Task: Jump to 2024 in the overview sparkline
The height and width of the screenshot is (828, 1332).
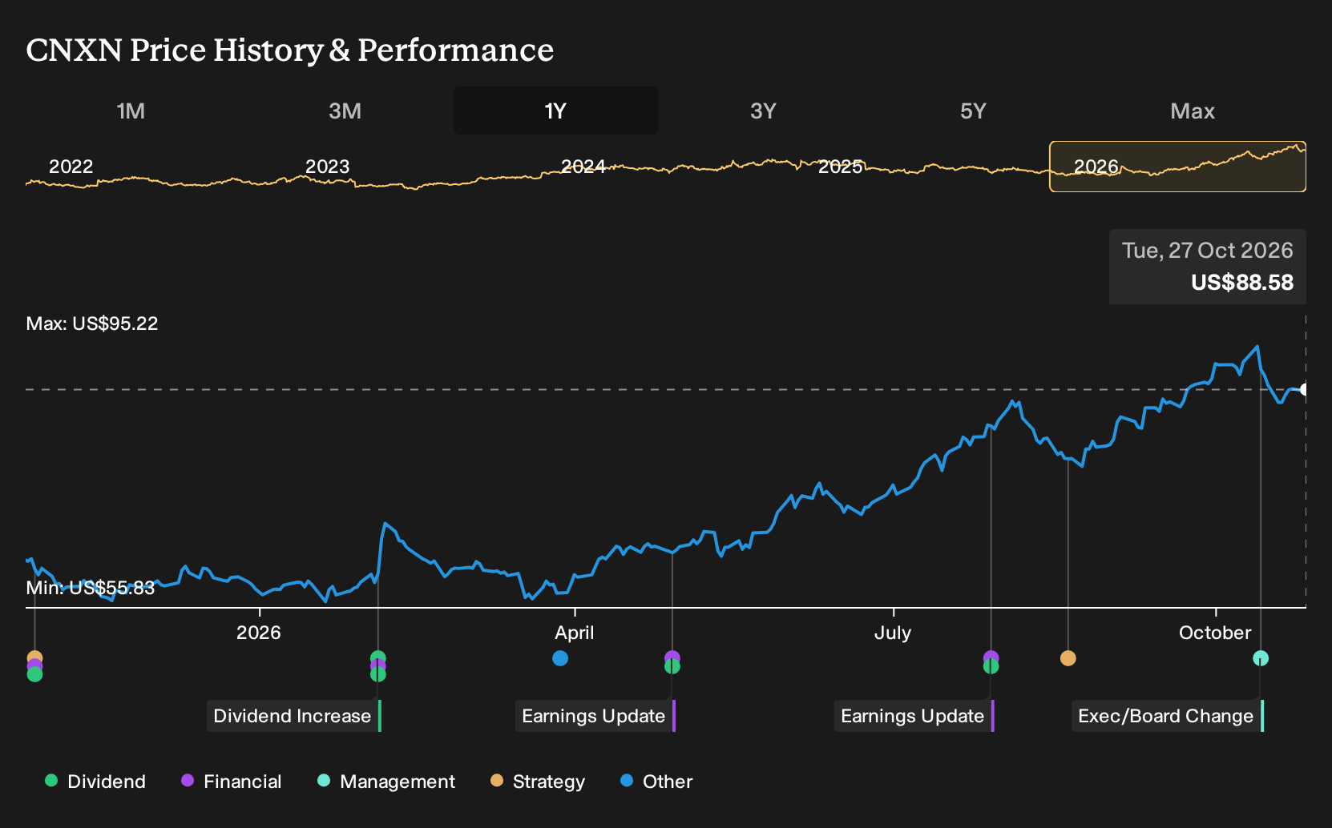Action: click(583, 167)
